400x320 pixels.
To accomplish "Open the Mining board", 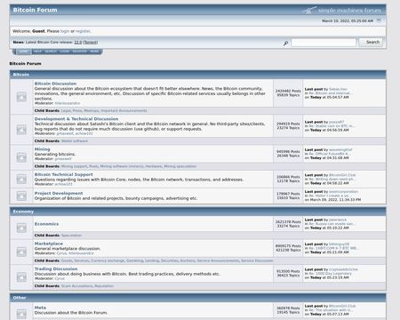I will tap(42, 149).
